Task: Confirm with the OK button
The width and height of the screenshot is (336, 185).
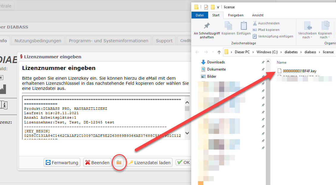Action: pyautogui.click(x=184, y=162)
